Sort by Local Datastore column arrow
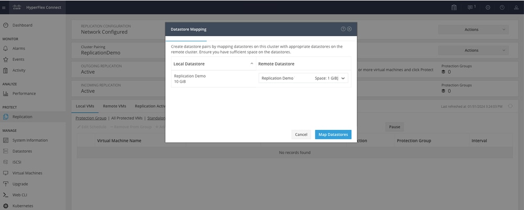This screenshot has width=524, height=210. 252,63
